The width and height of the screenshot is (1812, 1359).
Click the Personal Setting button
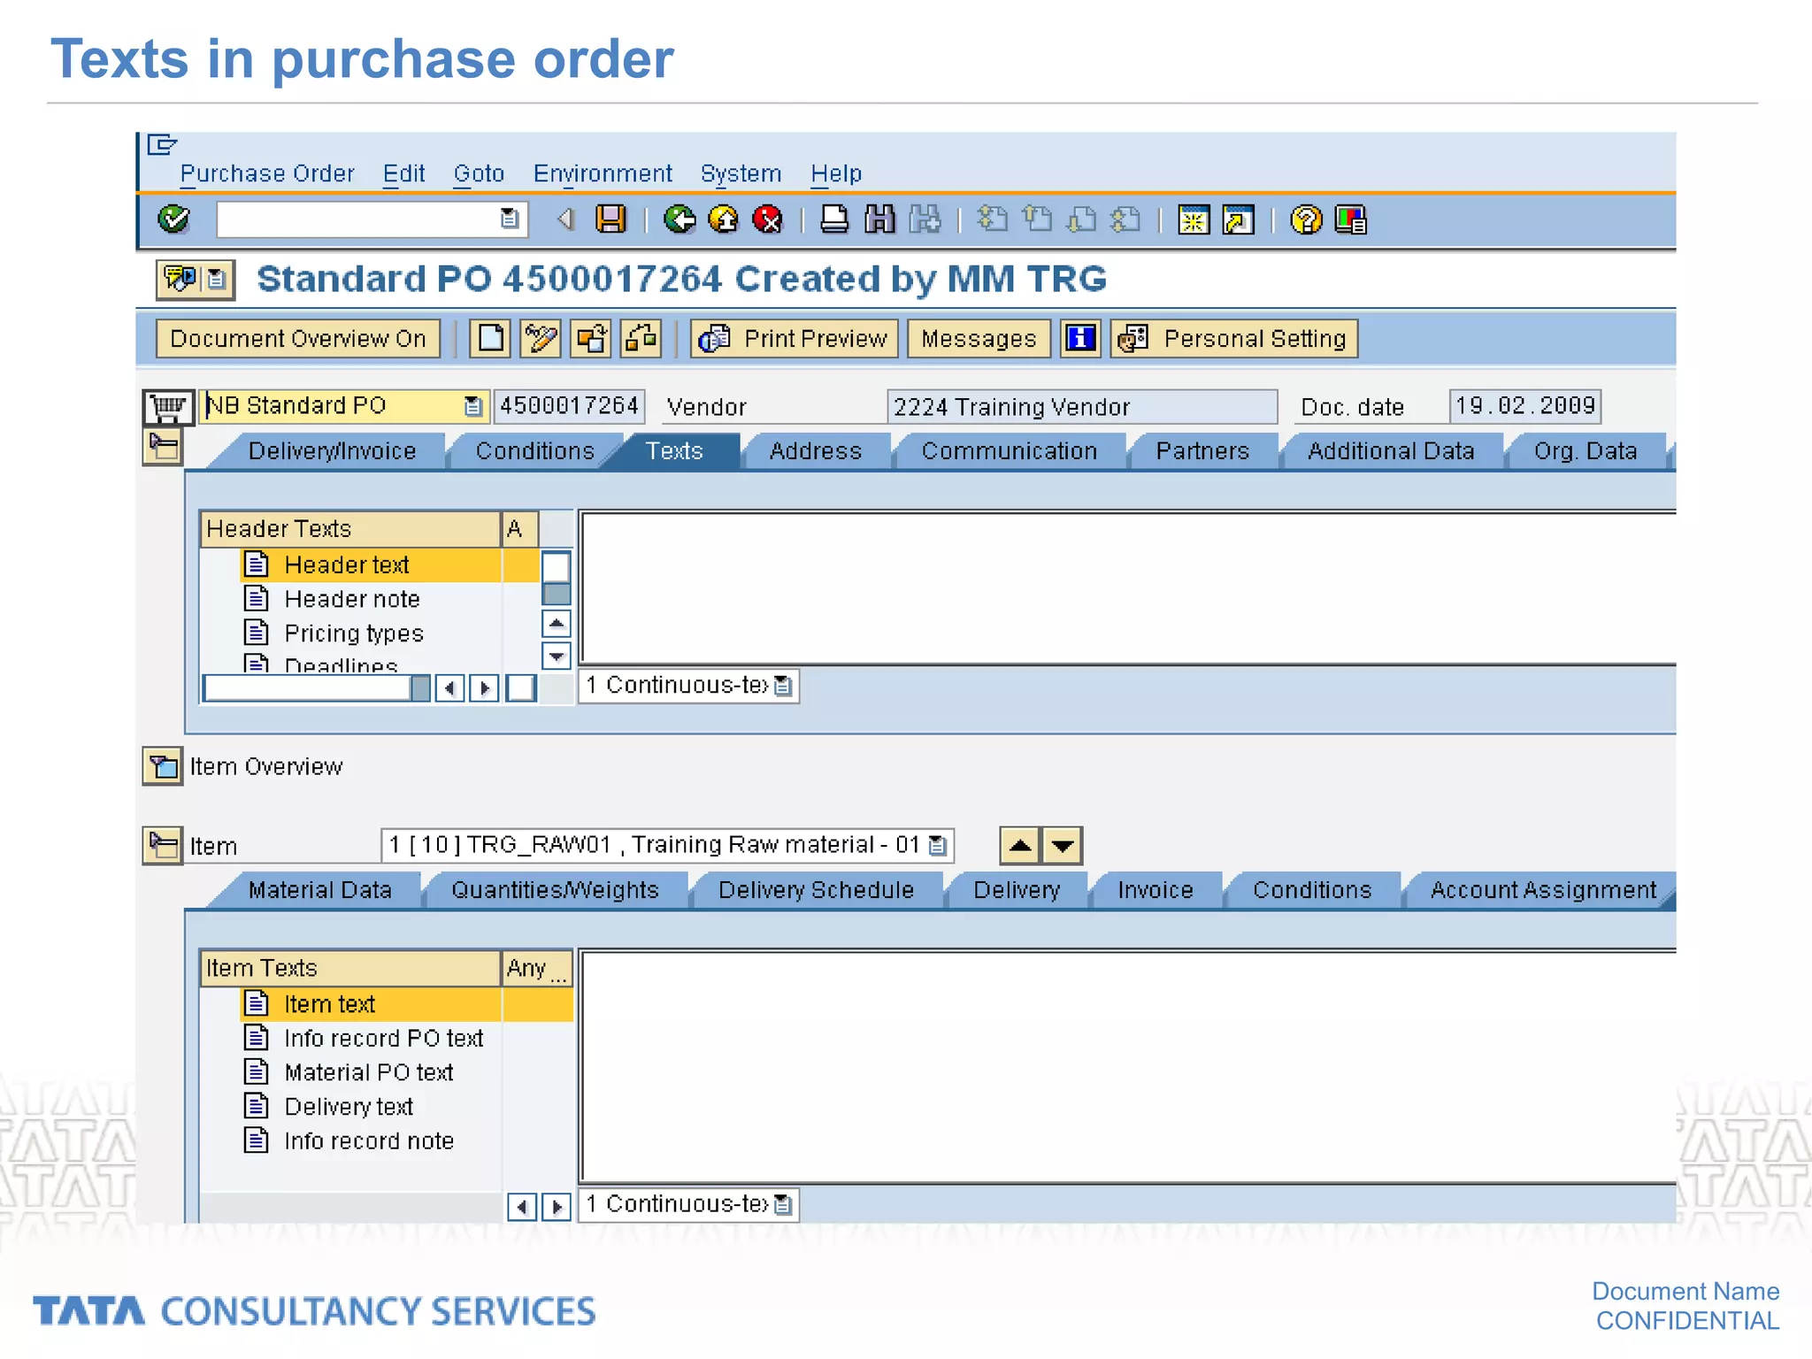1234,339
